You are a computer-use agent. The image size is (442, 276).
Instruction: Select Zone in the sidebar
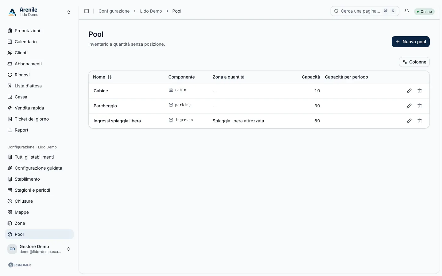tap(39, 223)
